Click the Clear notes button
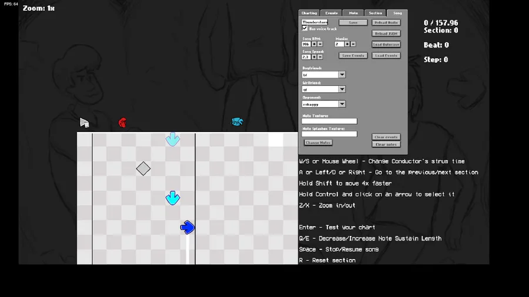Screen dimensions: 529x297 pos(386,144)
